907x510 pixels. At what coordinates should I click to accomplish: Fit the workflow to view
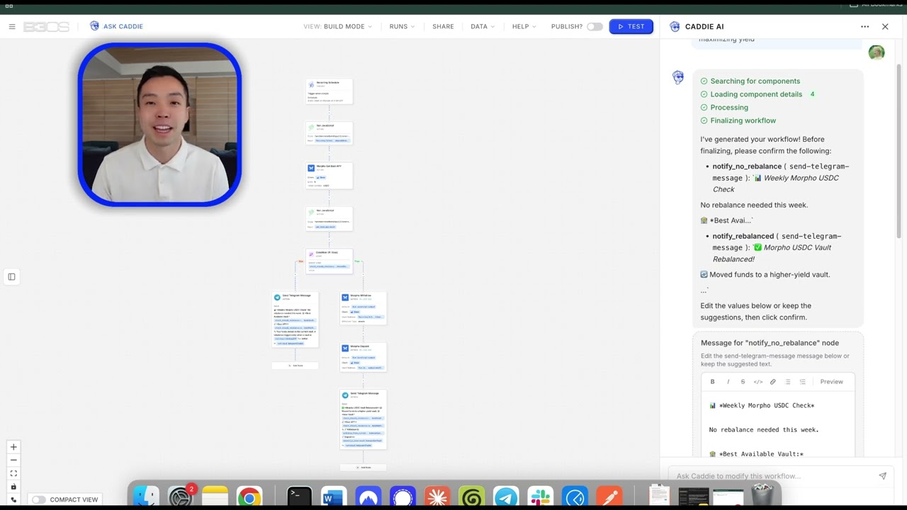coord(13,473)
